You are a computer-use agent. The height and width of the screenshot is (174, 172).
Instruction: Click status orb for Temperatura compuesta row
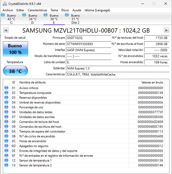click(6, 93)
